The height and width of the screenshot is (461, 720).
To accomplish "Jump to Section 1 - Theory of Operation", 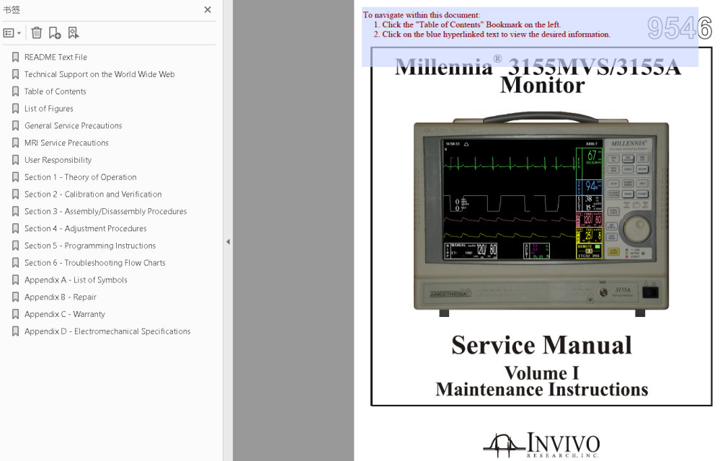I will tap(80, 177).
